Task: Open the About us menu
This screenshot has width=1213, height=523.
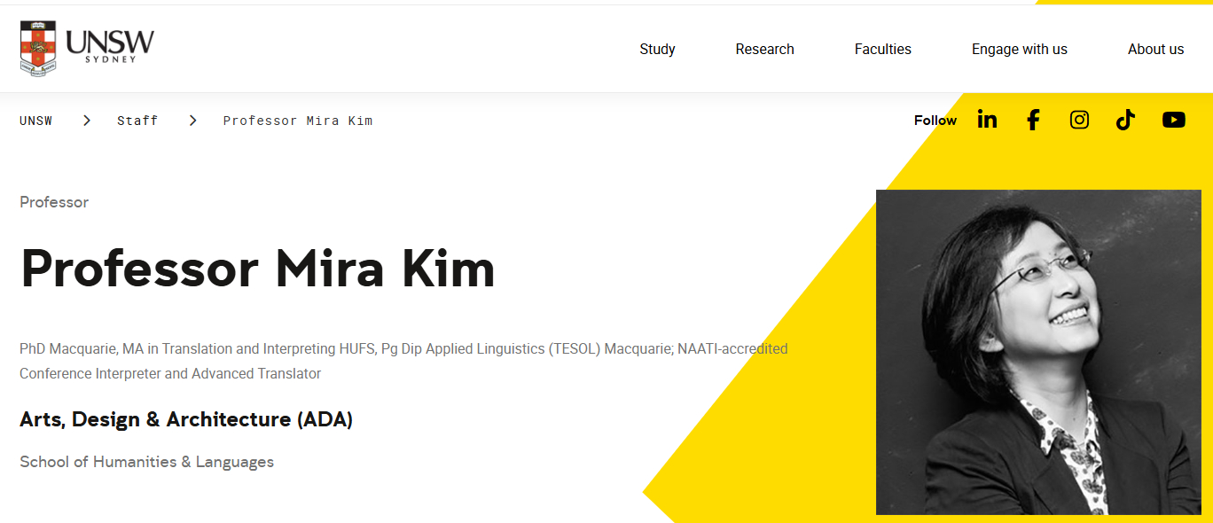Action: click(1155, 50)
